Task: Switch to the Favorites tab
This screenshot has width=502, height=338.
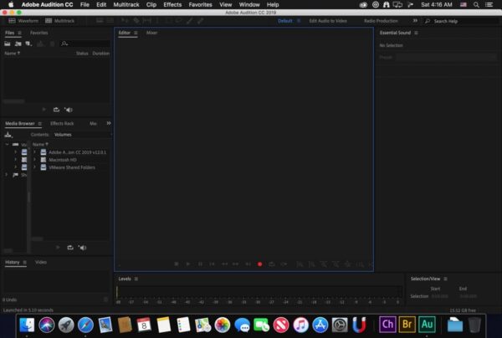Action: coord(39,33)
